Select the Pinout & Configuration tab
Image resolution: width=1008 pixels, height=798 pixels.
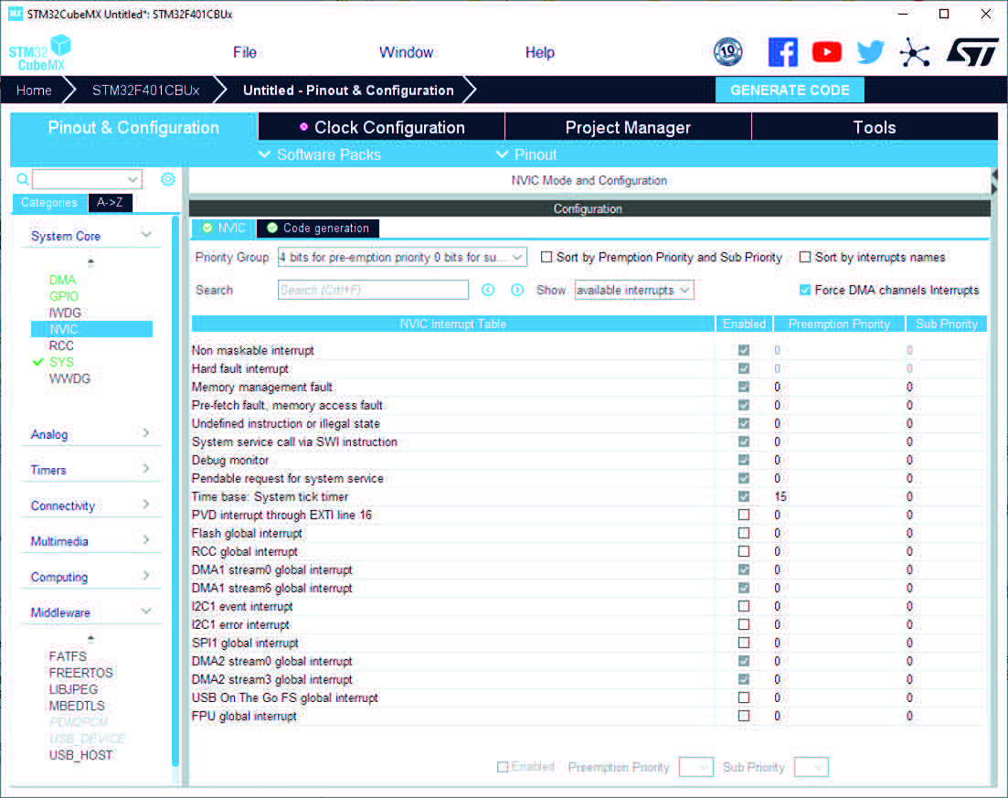[133, 127]
